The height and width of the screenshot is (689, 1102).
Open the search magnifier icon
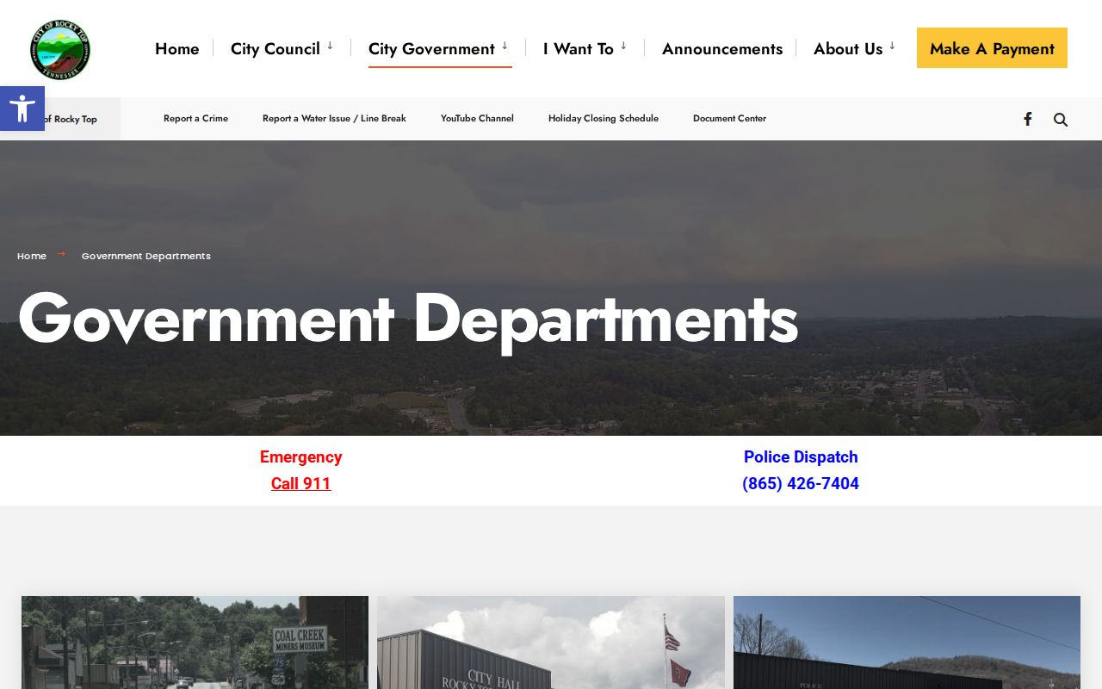1061,120
